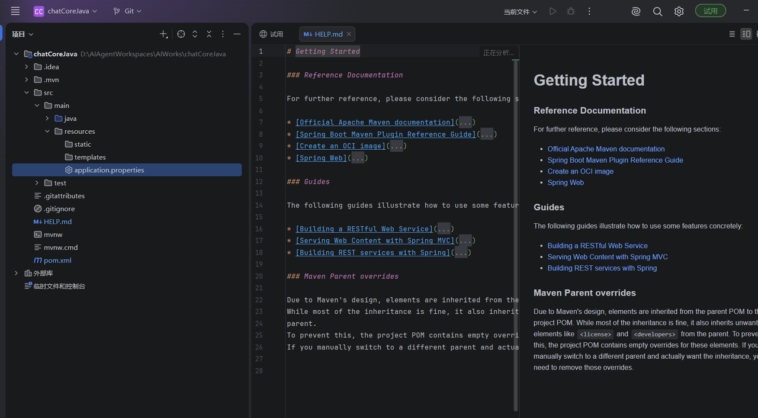The width and height of the screenshot is (758, 418).
Task: Select the static folder
Action: (x=78, y=144)
